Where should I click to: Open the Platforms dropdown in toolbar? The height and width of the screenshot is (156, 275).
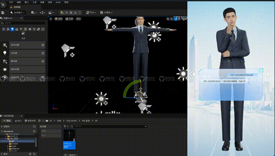point(91,12)
